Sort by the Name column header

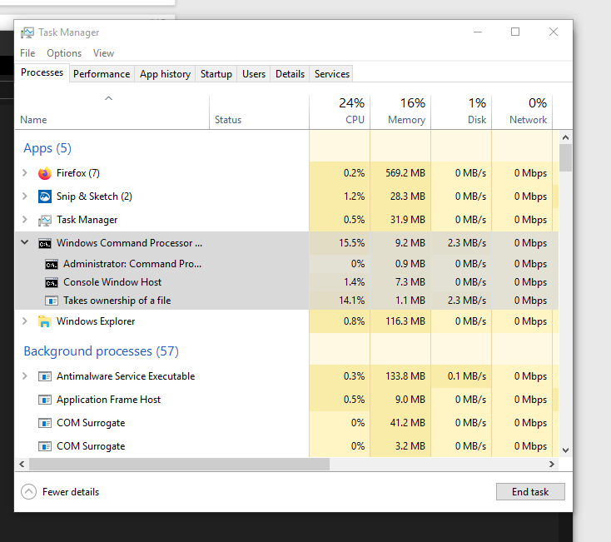coord(112,112)
